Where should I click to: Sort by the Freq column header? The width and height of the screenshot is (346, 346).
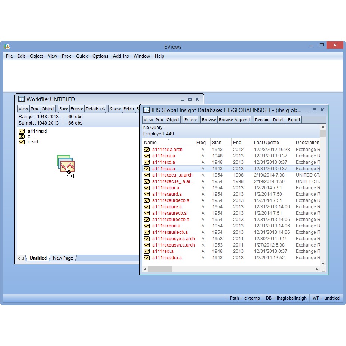202,143
